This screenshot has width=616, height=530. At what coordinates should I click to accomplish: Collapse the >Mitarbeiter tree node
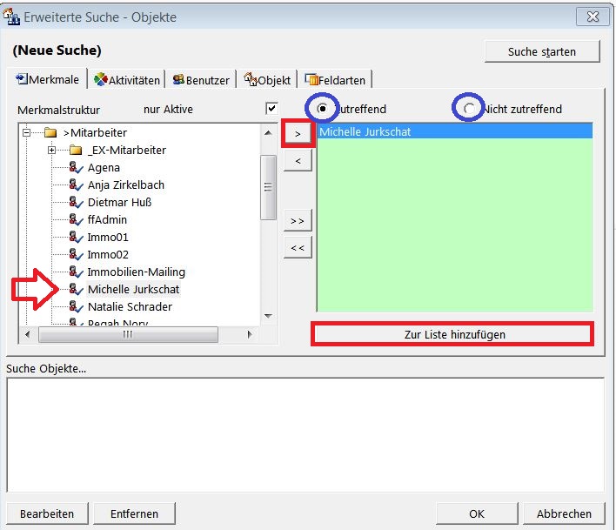[x=27, y=133]
